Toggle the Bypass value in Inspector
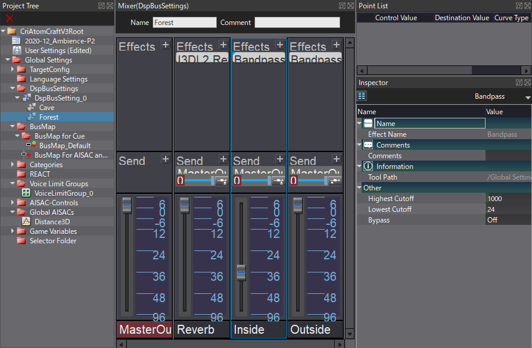 pyautogui.click(x=508, y=220)
